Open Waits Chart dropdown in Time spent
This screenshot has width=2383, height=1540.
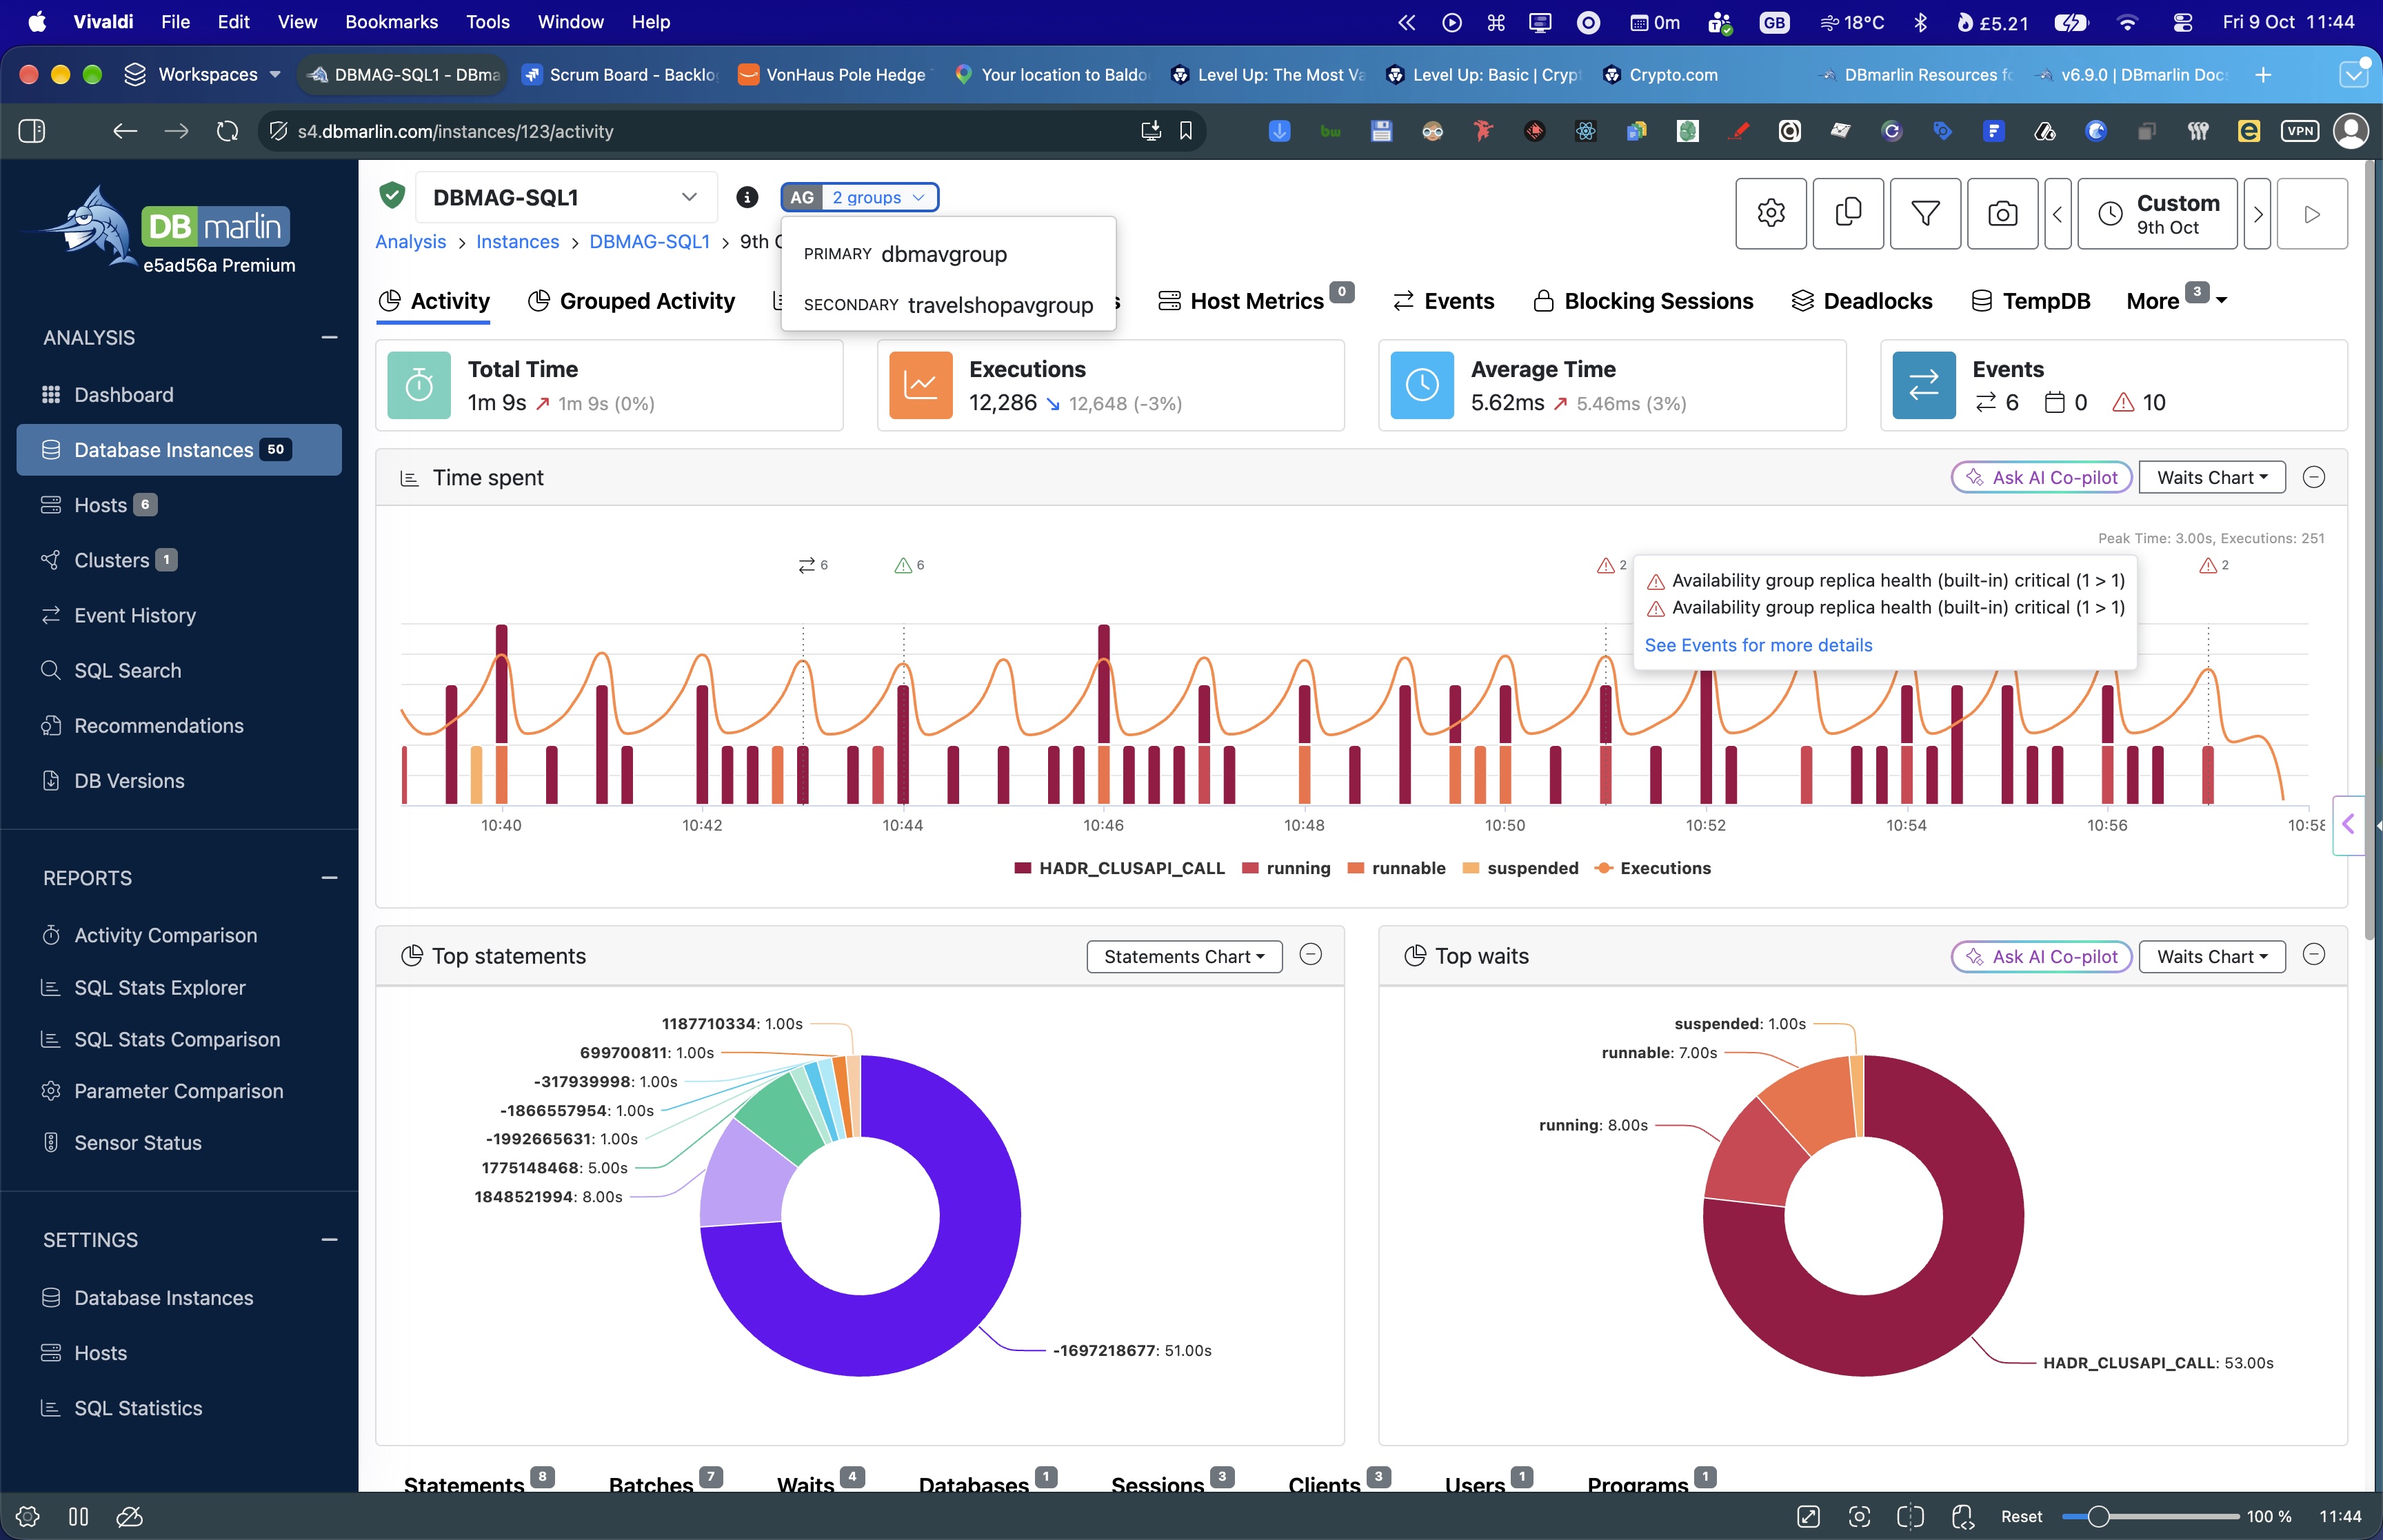[2212, 478]
